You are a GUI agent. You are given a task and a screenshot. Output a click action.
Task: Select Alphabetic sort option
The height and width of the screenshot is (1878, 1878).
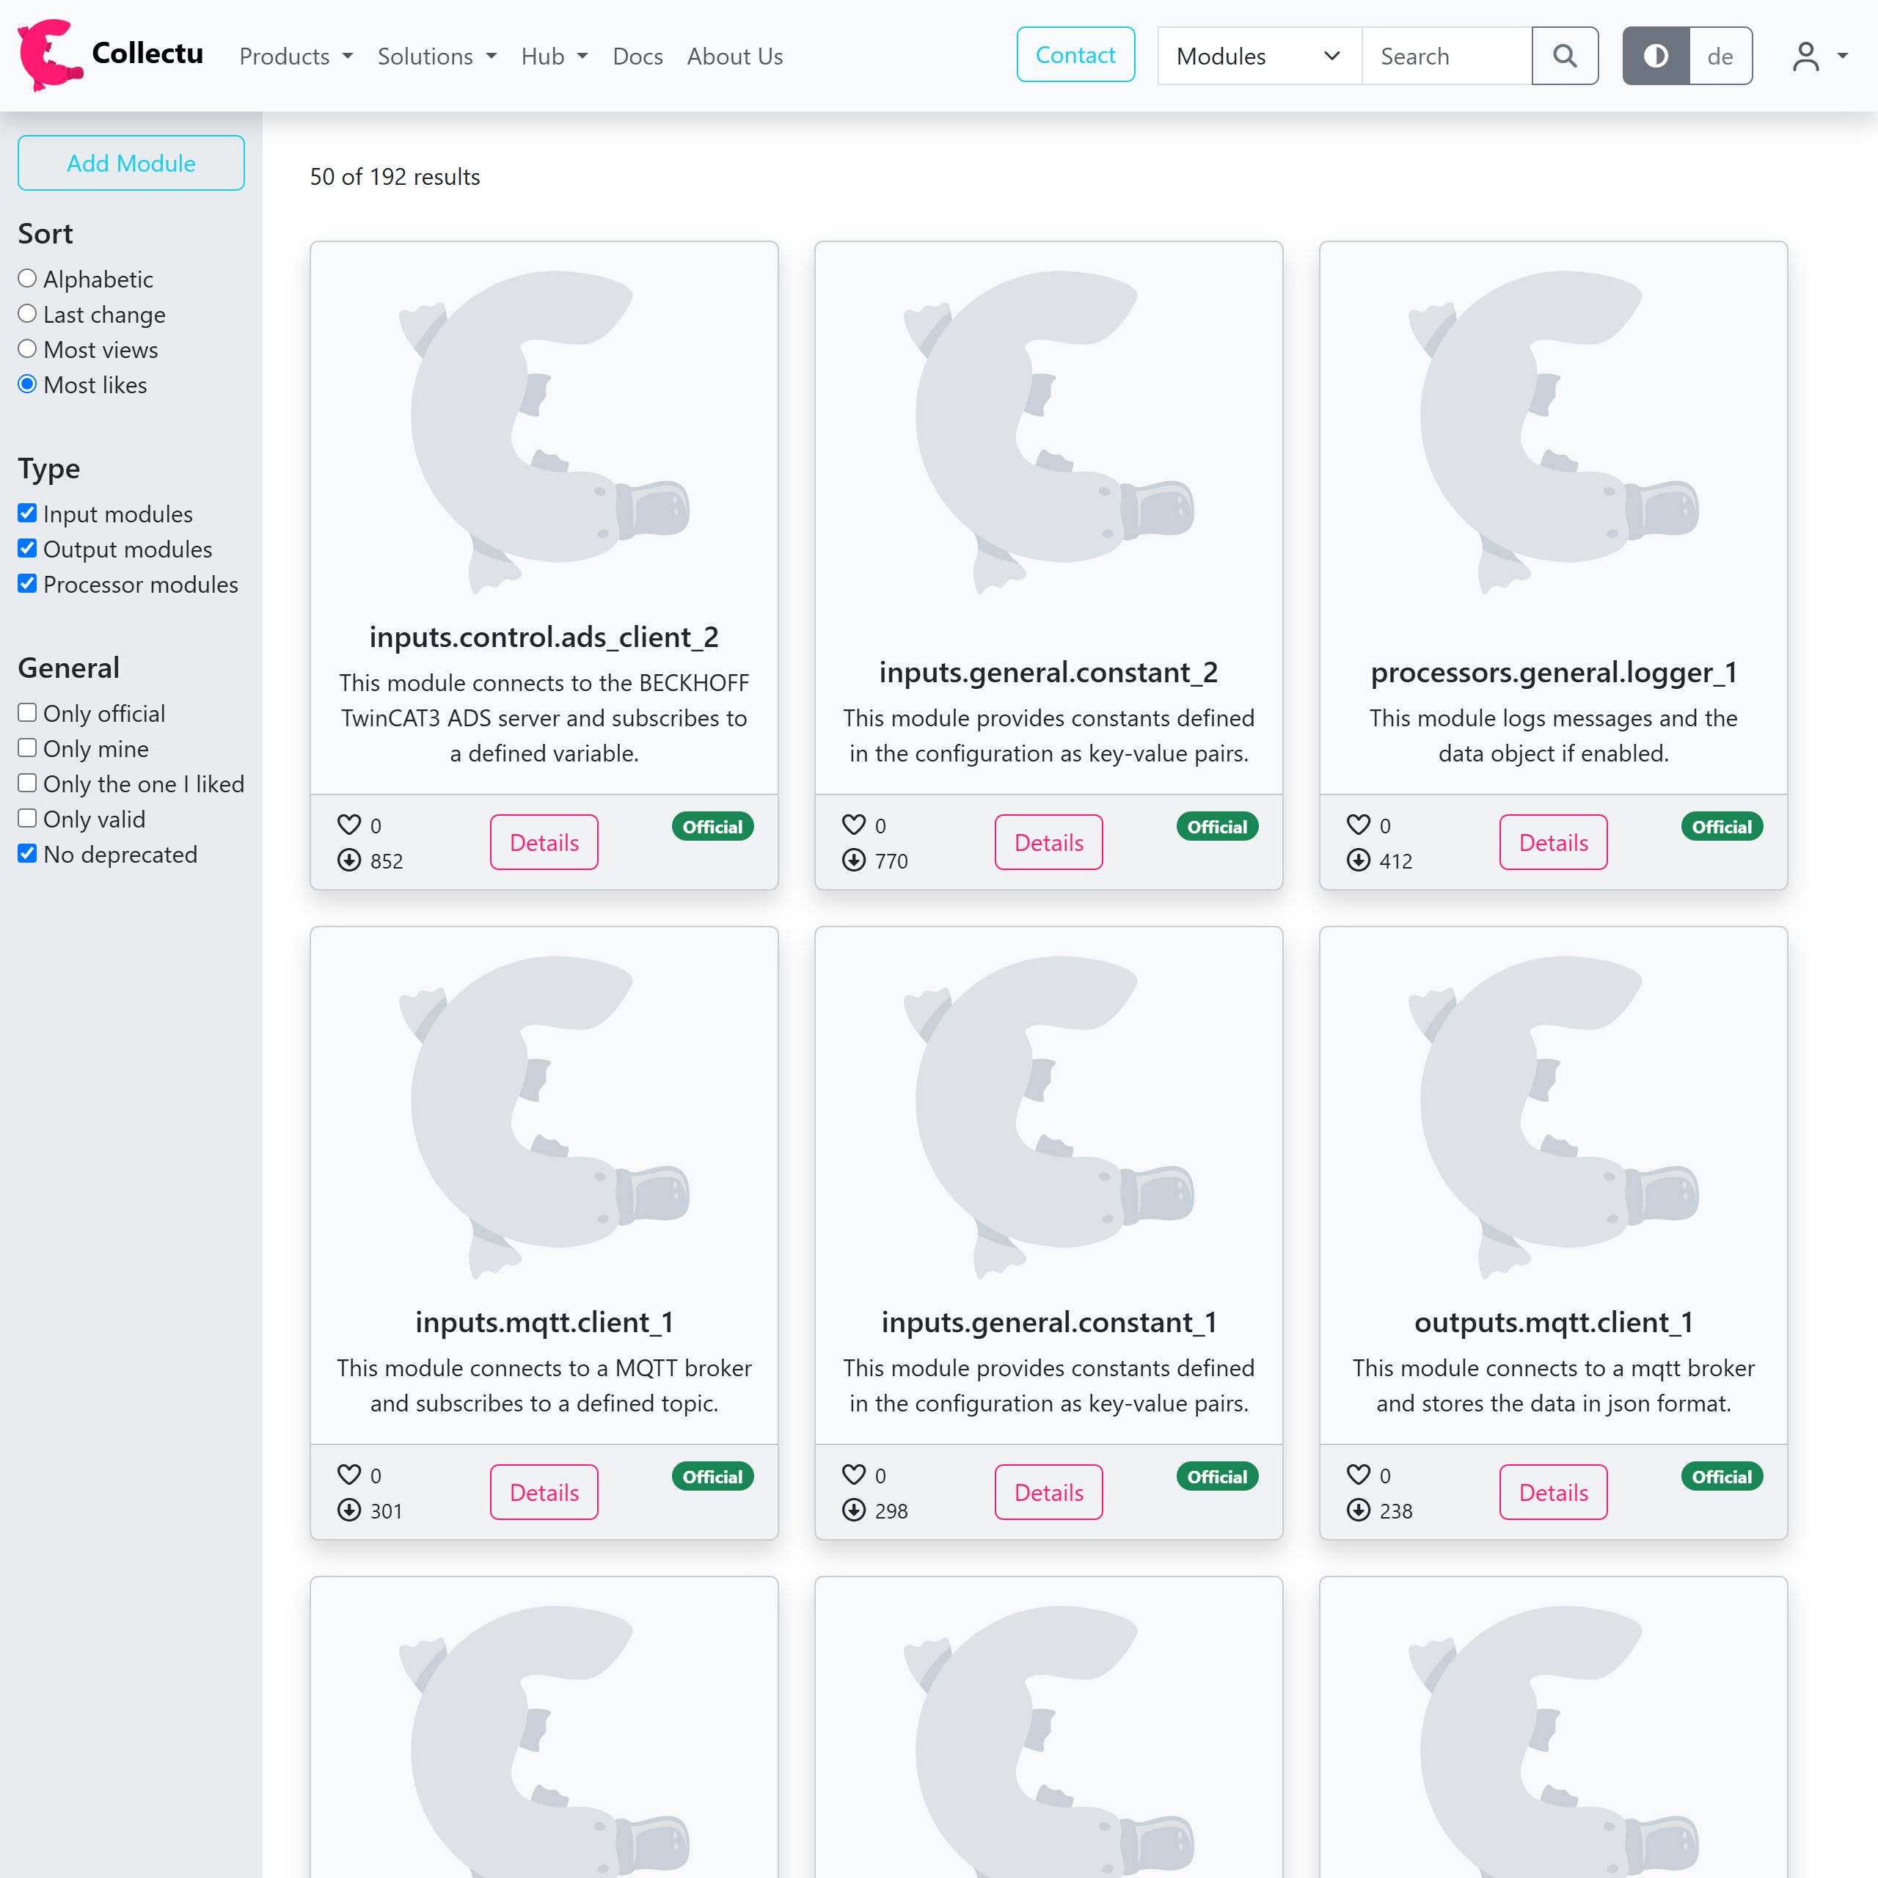27,279
